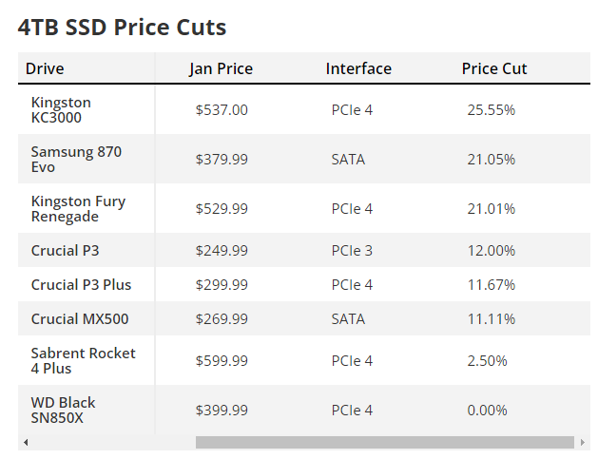
Task: Click the 4TB SSD Price Cuts heading
Action: click(122, 28)
